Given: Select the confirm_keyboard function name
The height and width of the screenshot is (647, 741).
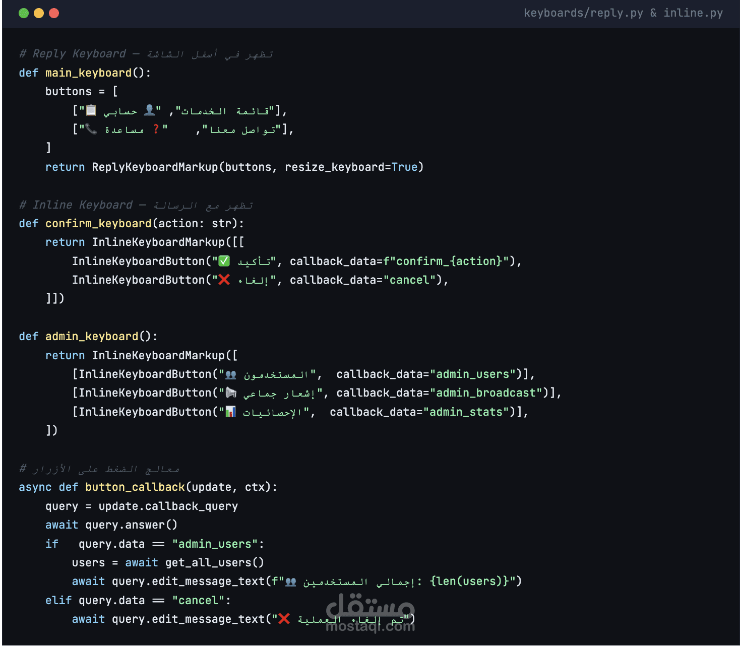Looking at the screenshot, I should point(98,224).
